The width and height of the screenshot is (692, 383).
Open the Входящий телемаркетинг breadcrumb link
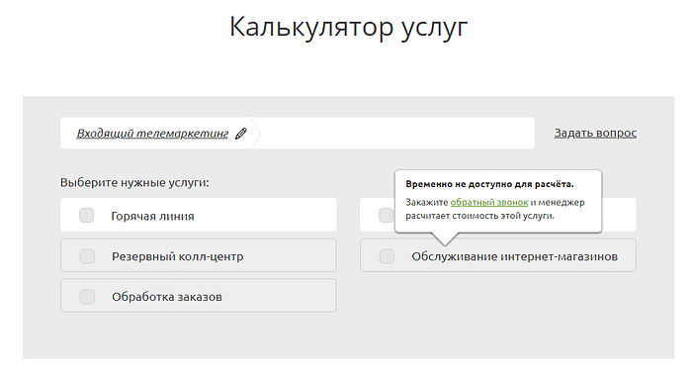click(x=152, y=134)
